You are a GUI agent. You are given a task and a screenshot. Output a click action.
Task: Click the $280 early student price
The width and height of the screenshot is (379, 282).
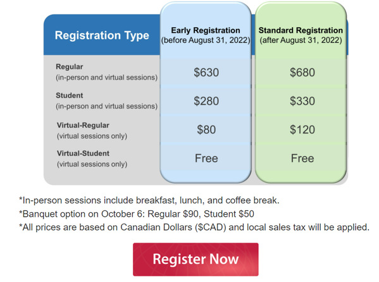point(206,101)
